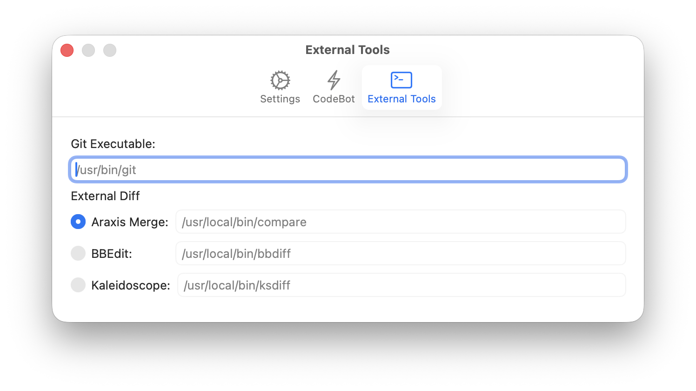Screen dimensions: 696x391
Task: Focus the Git Executable path field
Action: 348,169
